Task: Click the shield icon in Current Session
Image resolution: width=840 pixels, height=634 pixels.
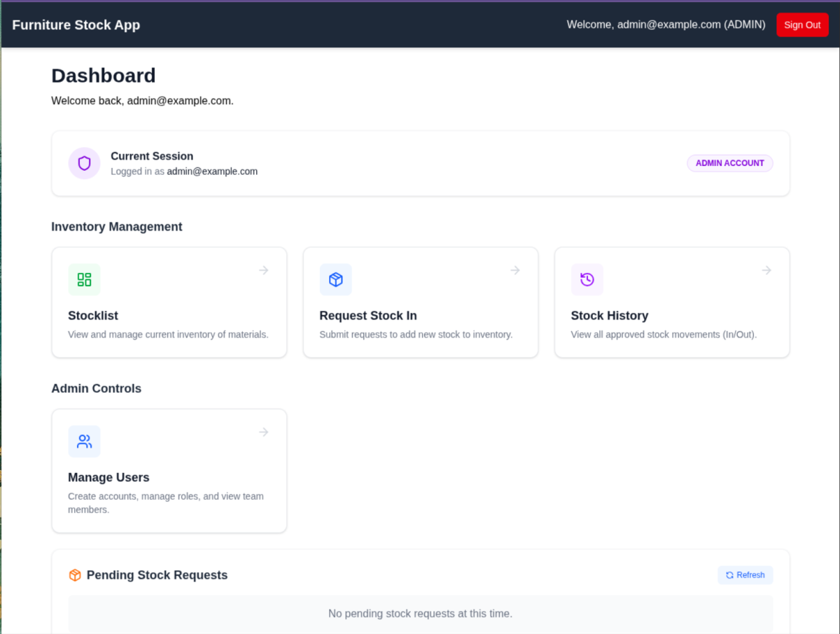Action: (84, 163)
